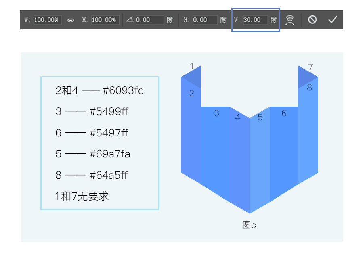Image resolution: width=363 pixels, height=253 pixels.
Task: Click the horizontal skew field showing 0.00
Action: 205,20
